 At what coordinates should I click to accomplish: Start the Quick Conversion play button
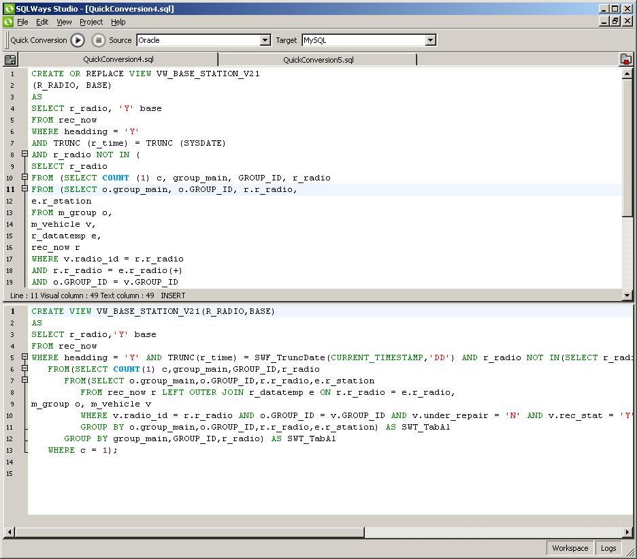(78, 40)
